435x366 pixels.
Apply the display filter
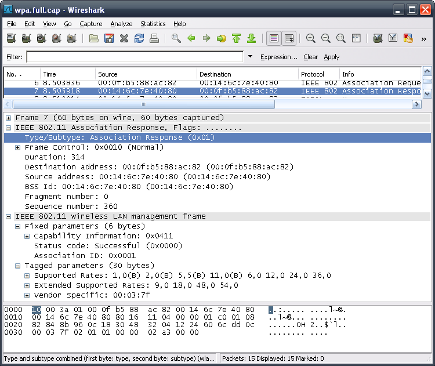click(332, 57)
